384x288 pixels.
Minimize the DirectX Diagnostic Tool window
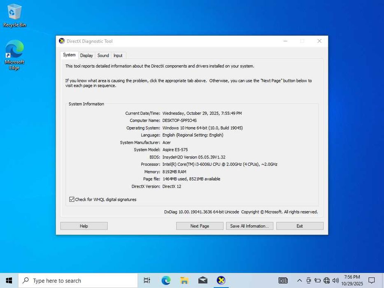point(285,41)
